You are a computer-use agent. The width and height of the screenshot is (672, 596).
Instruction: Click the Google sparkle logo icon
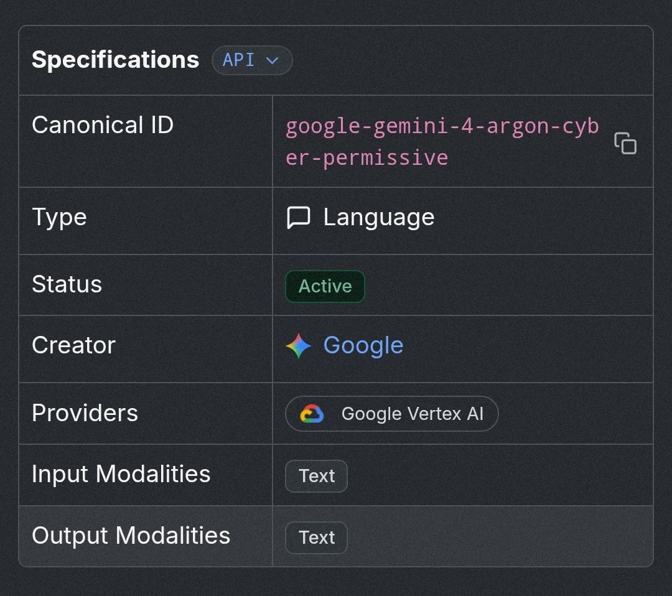click(x=299, y=346)
